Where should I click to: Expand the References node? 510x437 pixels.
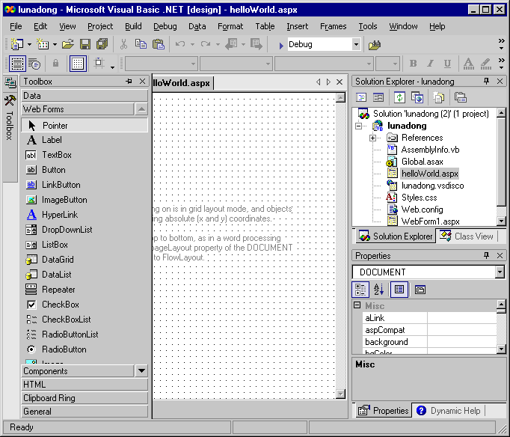(x=372, y=138)
